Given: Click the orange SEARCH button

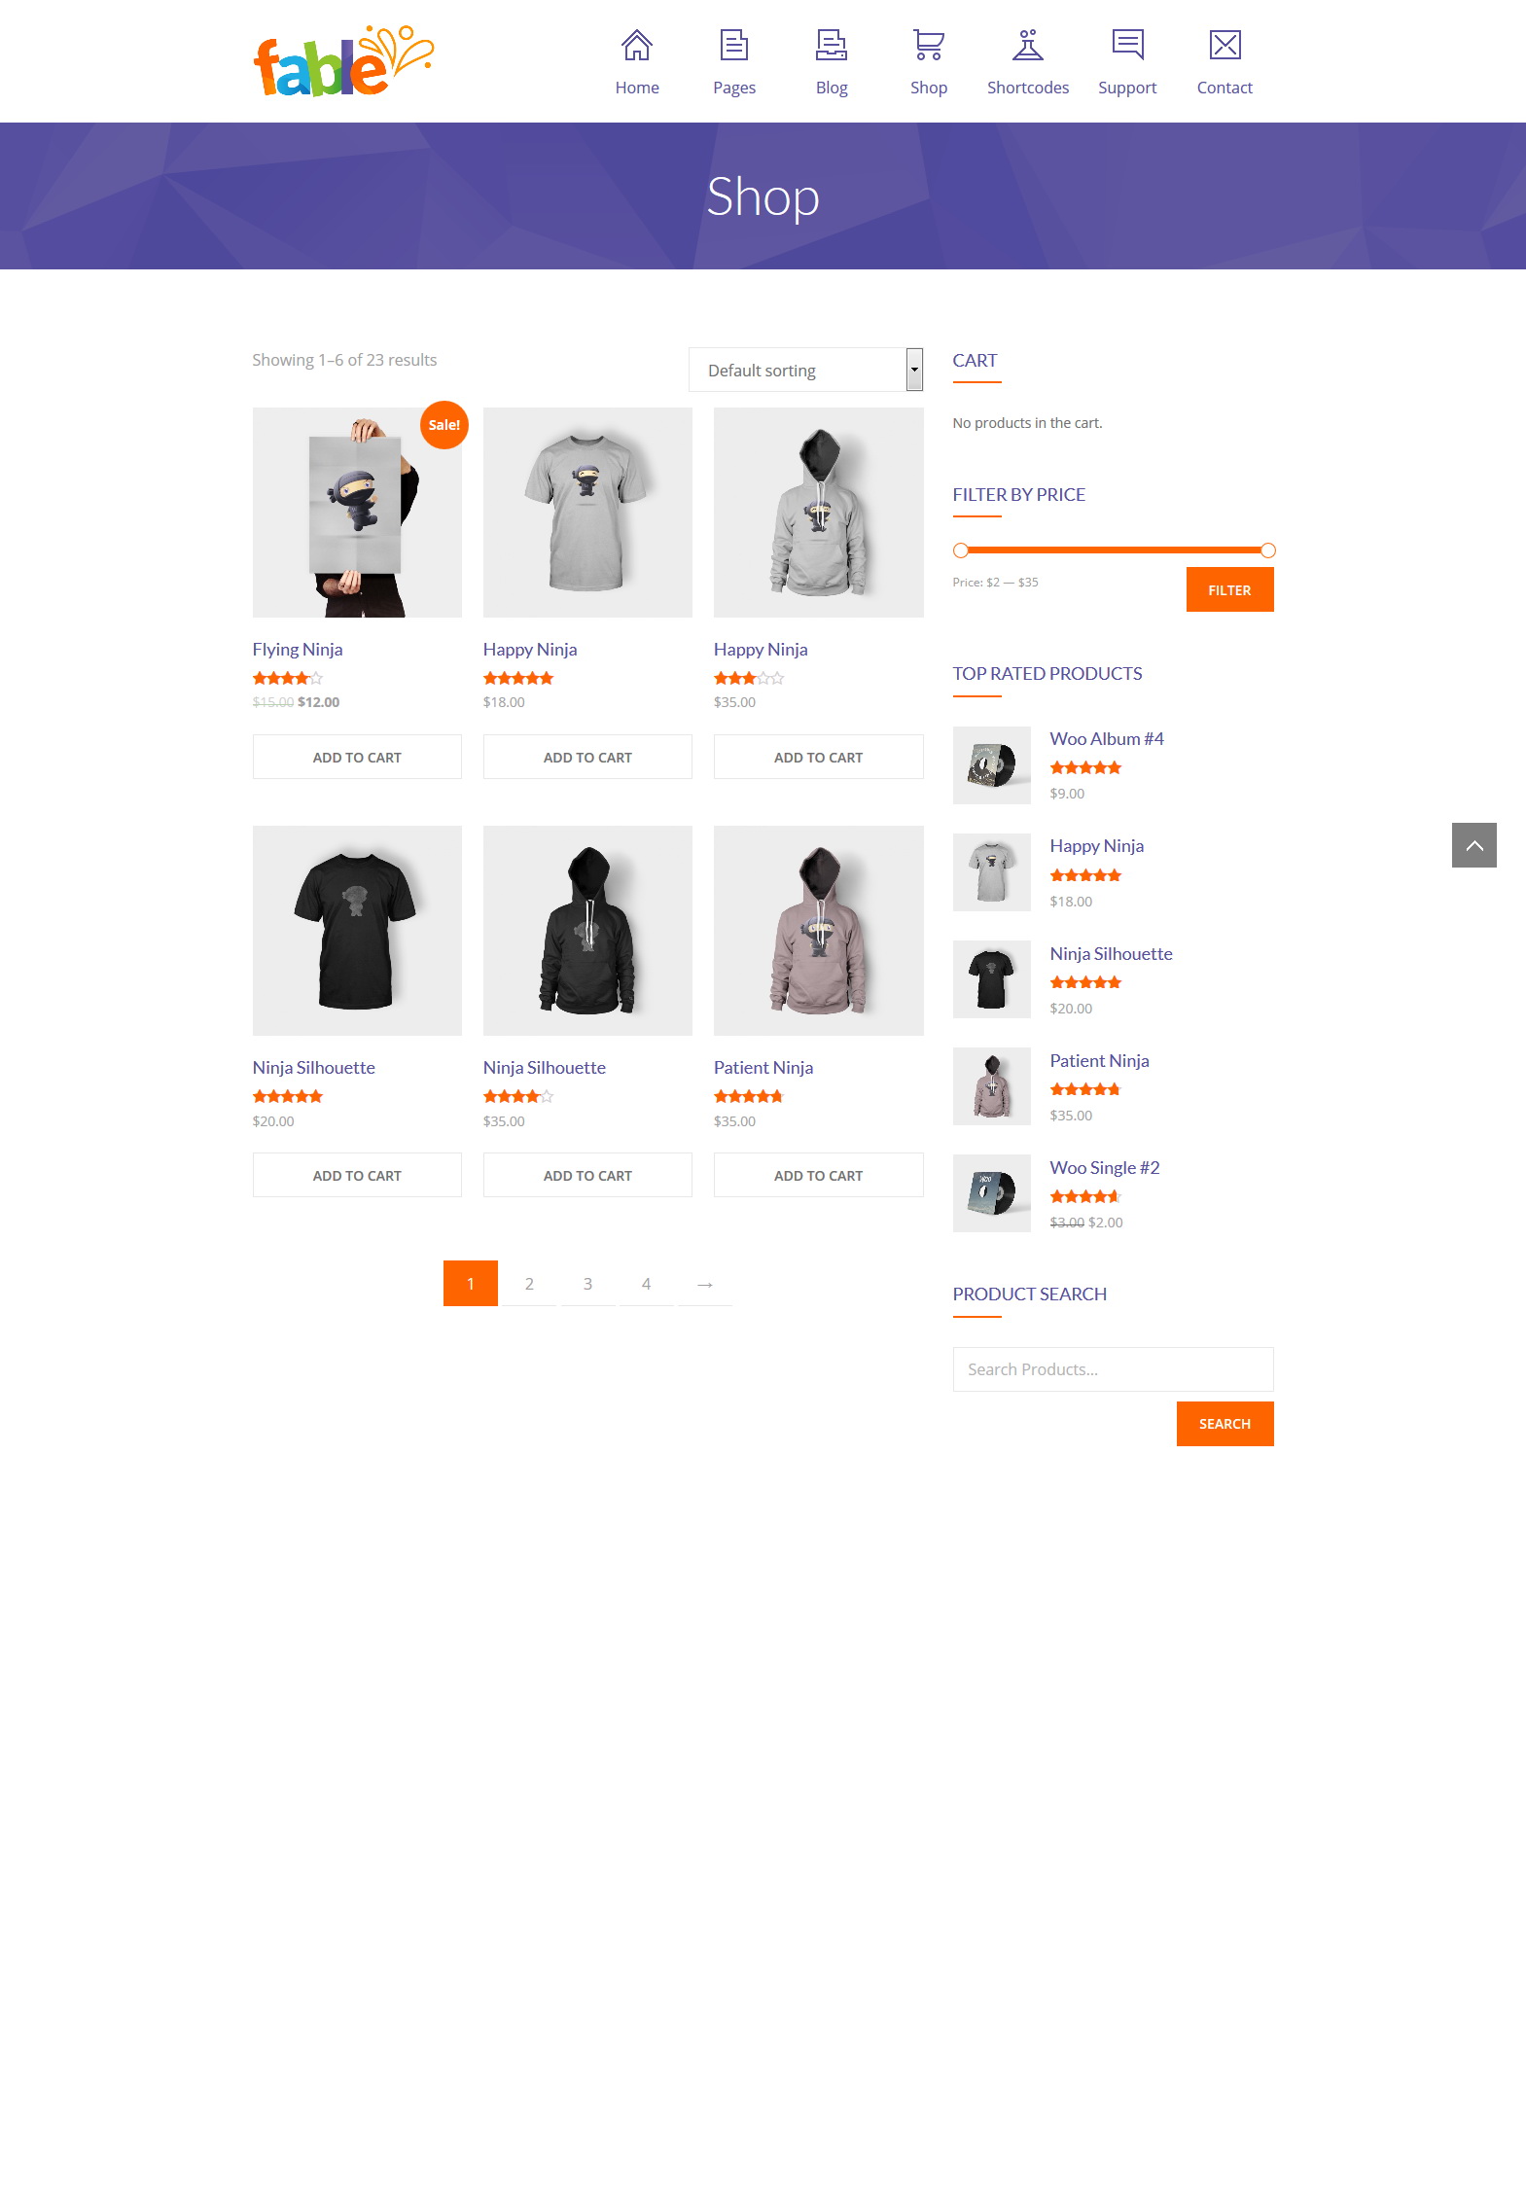Looking at the screenshot, I should (x=1224, y=1424).
